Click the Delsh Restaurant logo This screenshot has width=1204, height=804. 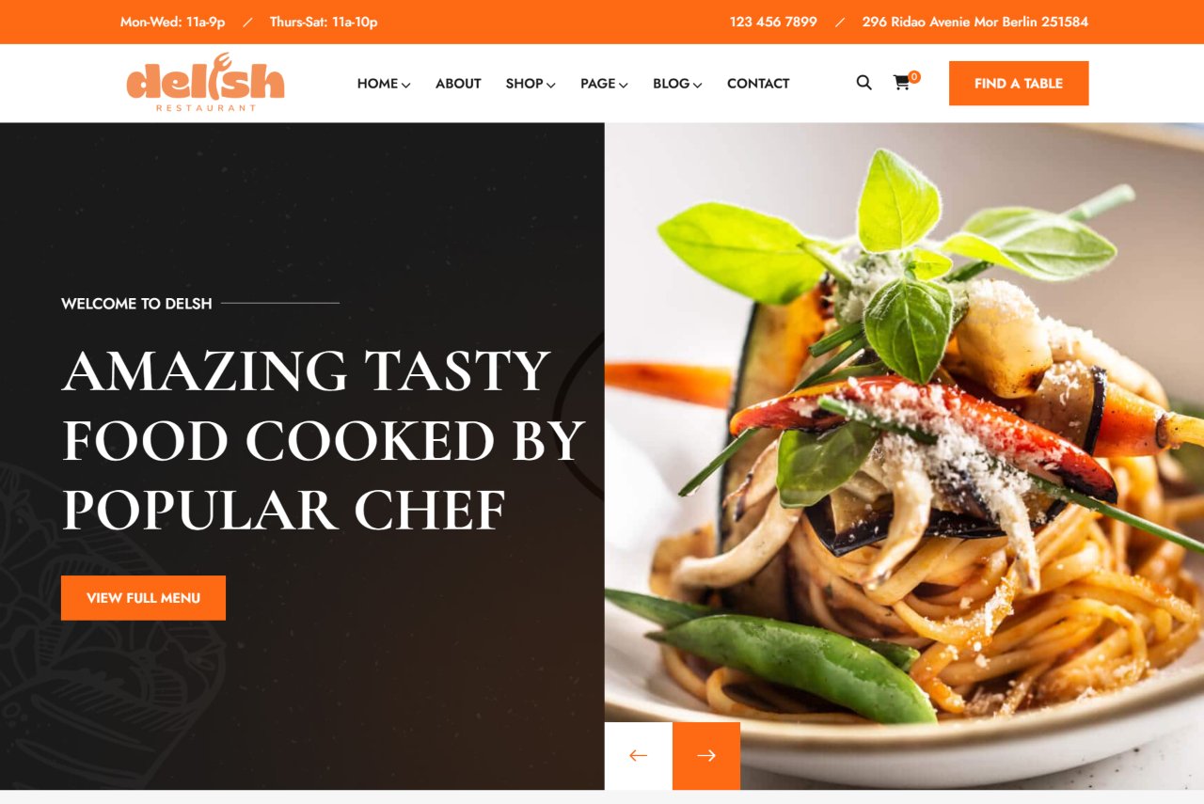pyautogui.click(x=205, y=83)
